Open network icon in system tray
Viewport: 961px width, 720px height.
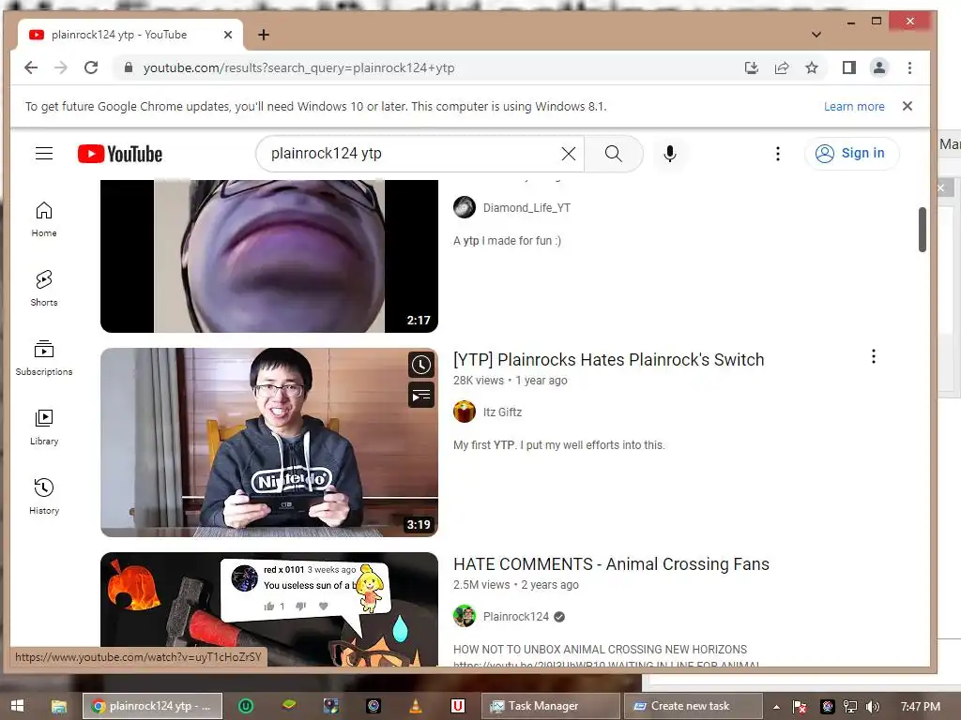pos(849,707)
